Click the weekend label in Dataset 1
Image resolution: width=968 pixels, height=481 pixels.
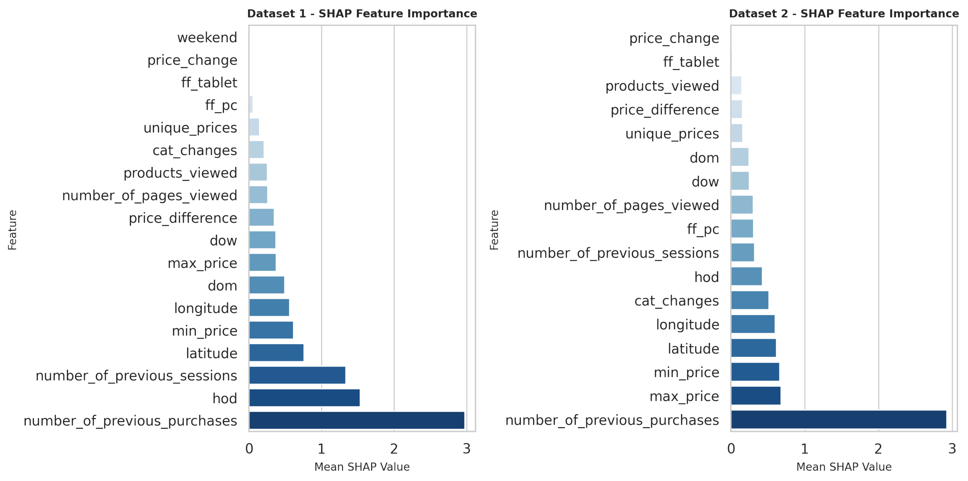tap(207, 38)
